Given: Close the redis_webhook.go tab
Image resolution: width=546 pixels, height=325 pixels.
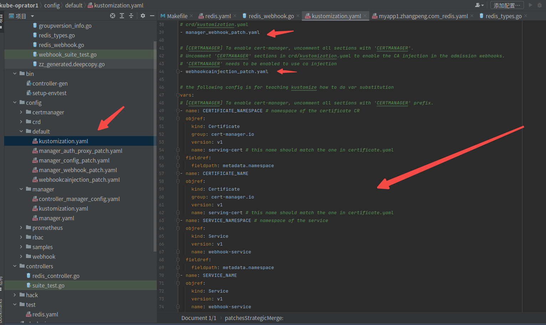Looking at the screenshot, I should point(298,16).
